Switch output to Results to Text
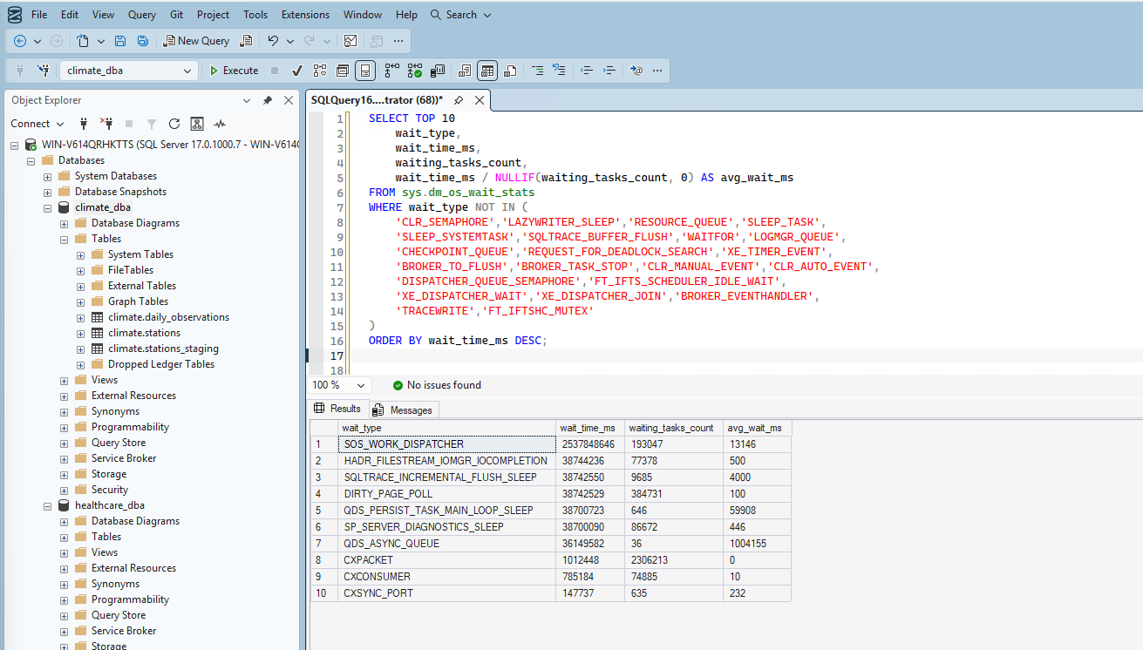 click(465, 71)
